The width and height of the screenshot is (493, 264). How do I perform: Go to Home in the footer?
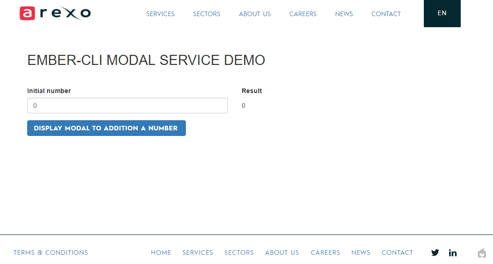[x=161, y=252]
